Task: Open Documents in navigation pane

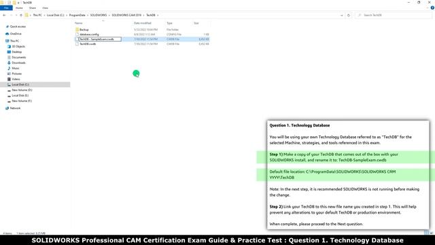Action: [x=19, y=57]
